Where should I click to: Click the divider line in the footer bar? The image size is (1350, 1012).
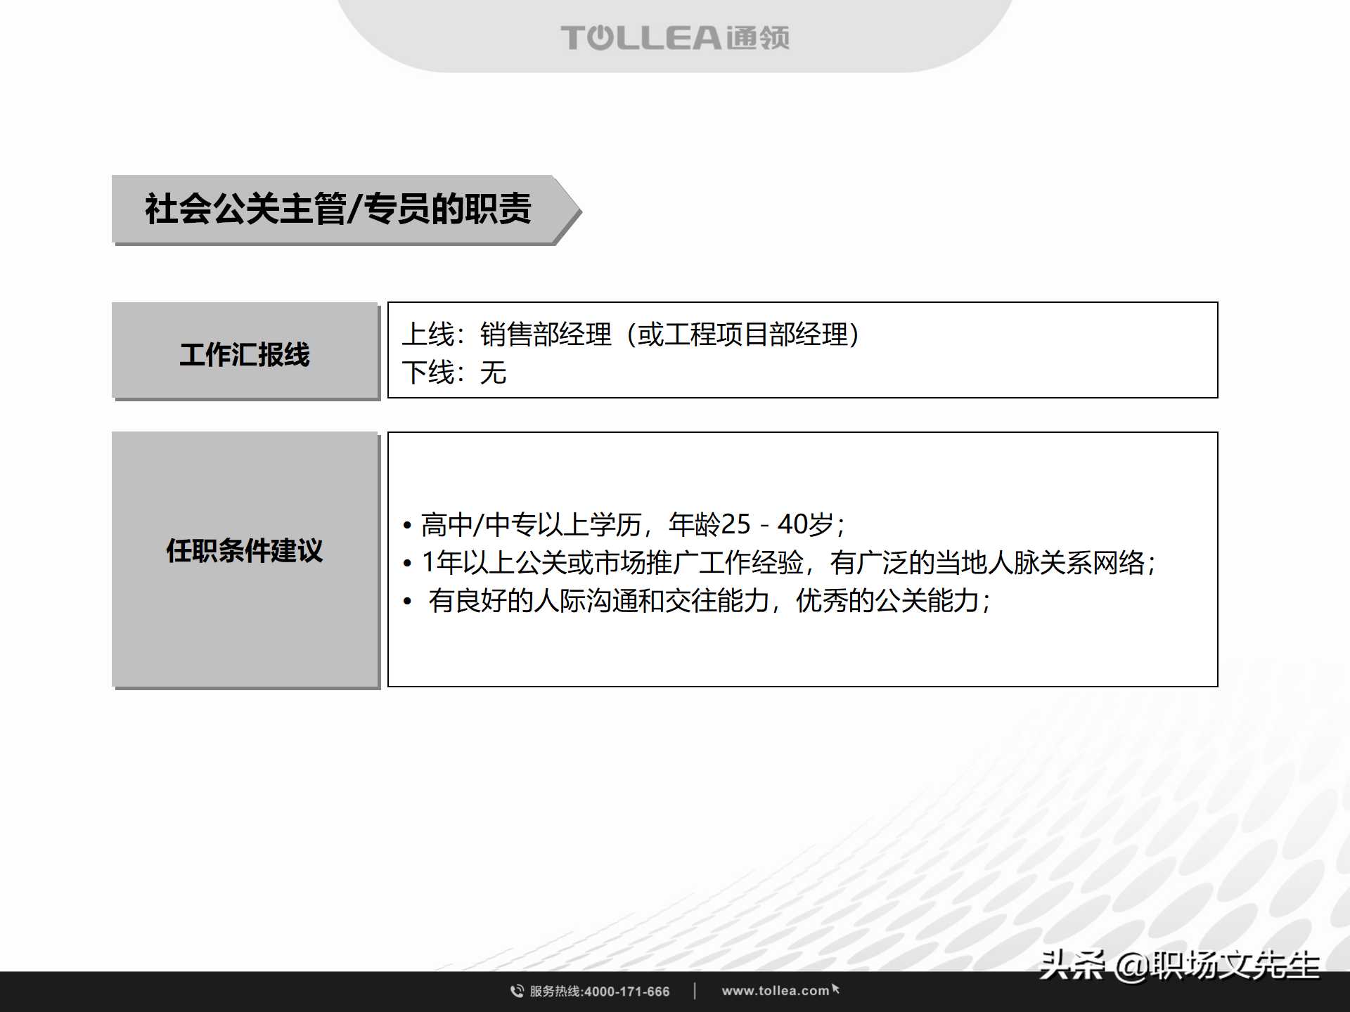point(696,990)
